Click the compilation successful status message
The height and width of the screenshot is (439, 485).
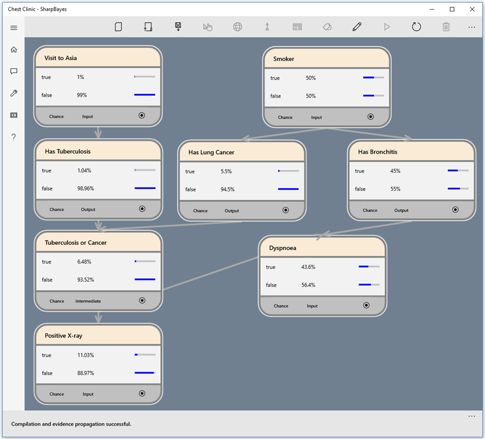tap(71, 424)
